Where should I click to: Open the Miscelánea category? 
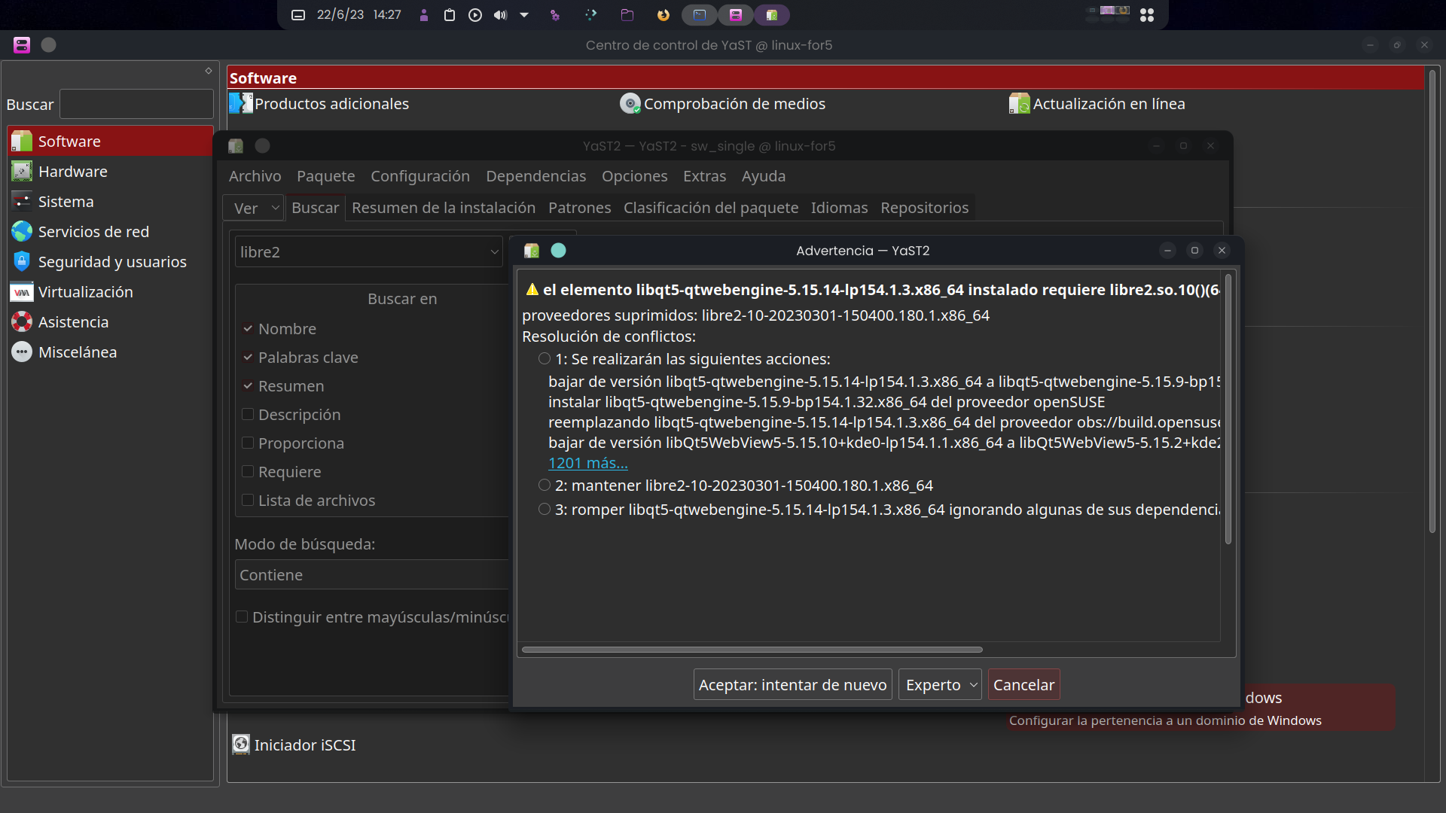(x=110, y=352)
